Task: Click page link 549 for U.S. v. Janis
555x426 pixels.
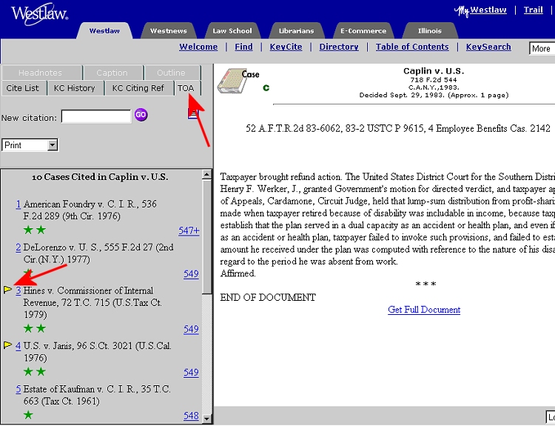Action: click(x=191, y=373)
